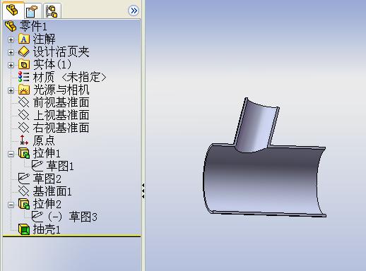
Task: Click the yellow rollback bar under 抽壳1
Action: (71, 236)
